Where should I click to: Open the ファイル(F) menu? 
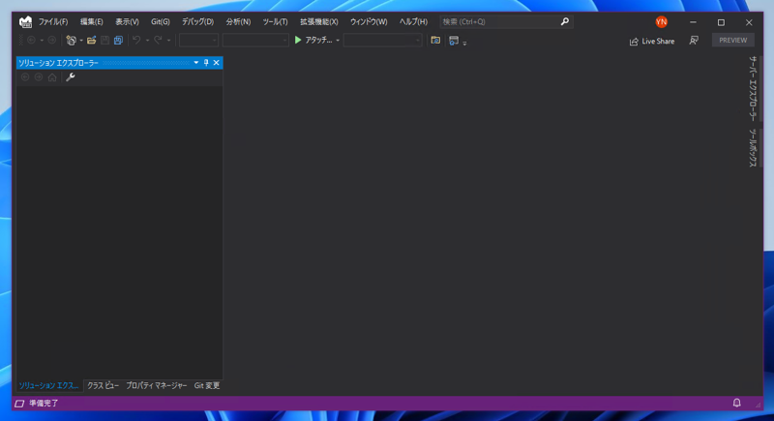[53, 21]
